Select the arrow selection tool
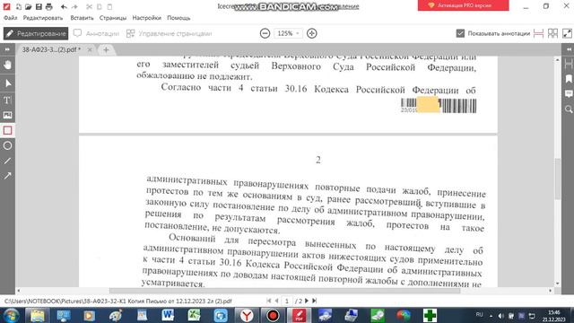 tap(7, 83)
